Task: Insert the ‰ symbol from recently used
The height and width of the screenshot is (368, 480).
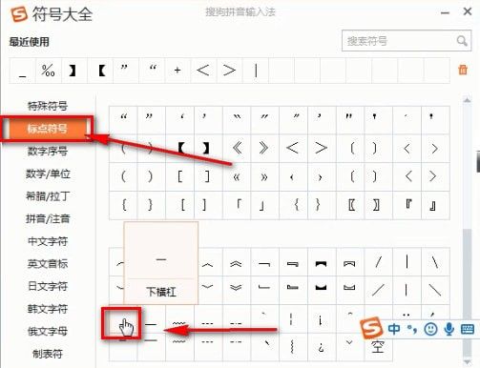Action: point(49,71)
